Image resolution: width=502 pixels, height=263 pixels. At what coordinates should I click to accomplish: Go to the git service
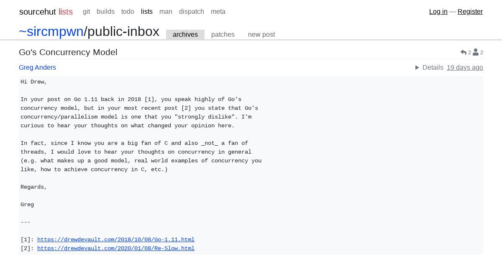tap(86, 12)
